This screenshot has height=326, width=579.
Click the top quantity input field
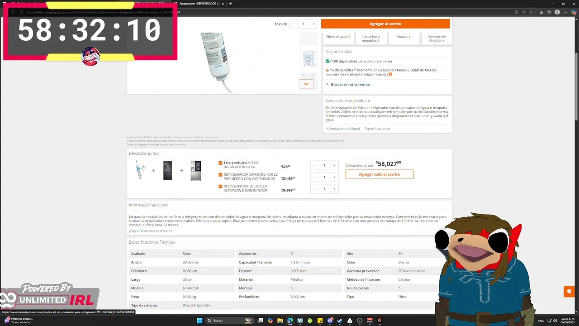click(304, 24)
